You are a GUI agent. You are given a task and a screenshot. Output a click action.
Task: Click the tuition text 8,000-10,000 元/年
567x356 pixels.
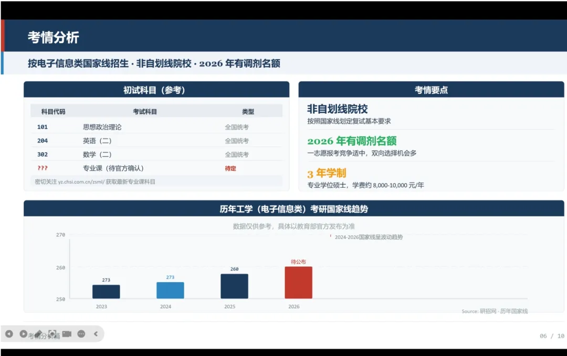398,185
